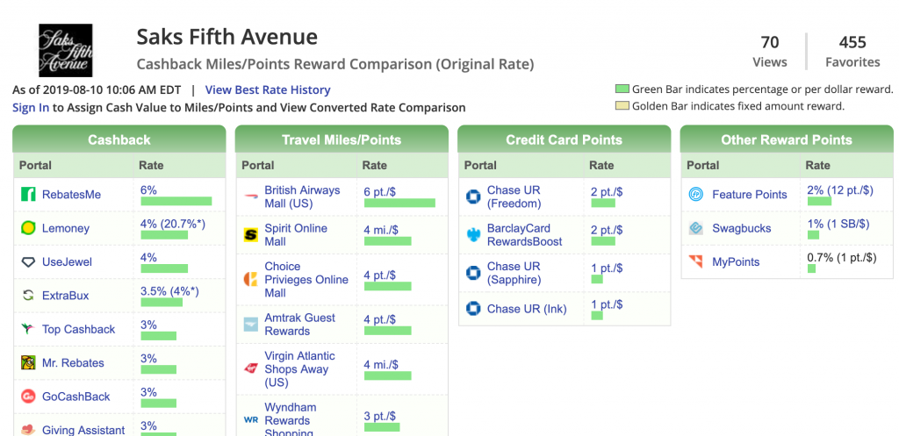
Task: Click the Chase UR (Freedom) icon
Action: point(473,197)
